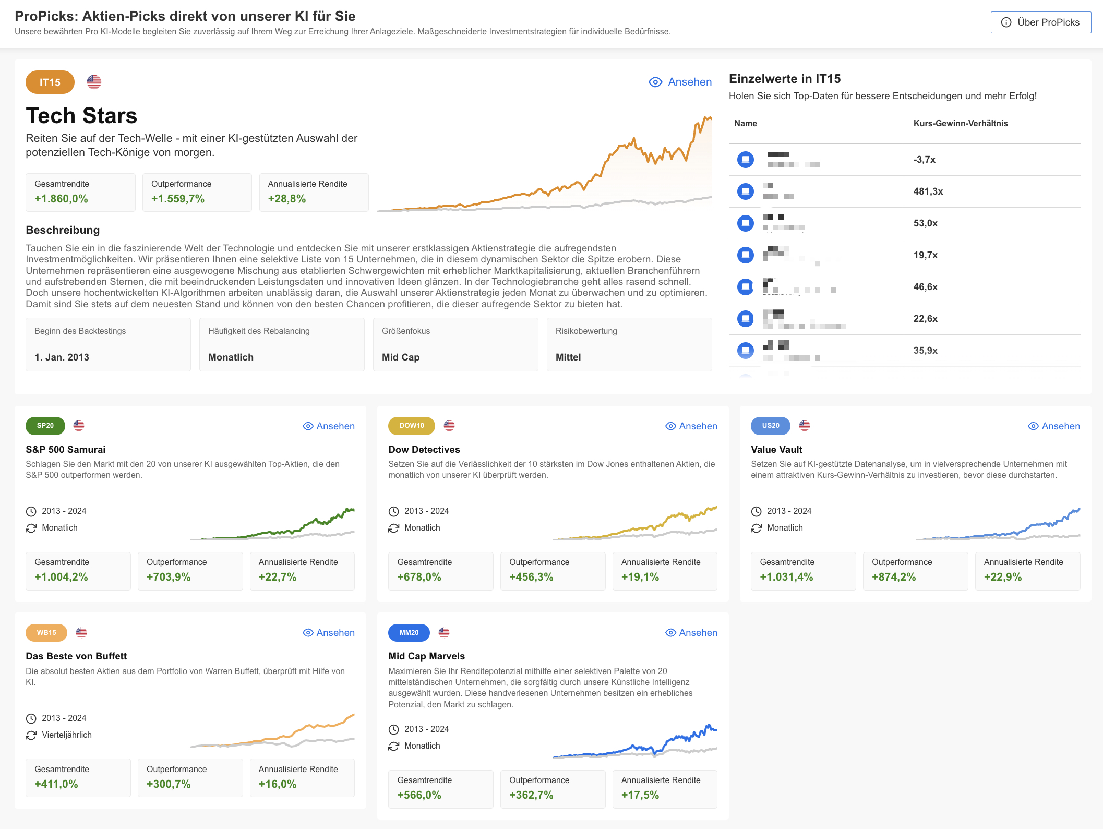Click the Ansehen link for S&P 500 Samurai

(329, 426)
